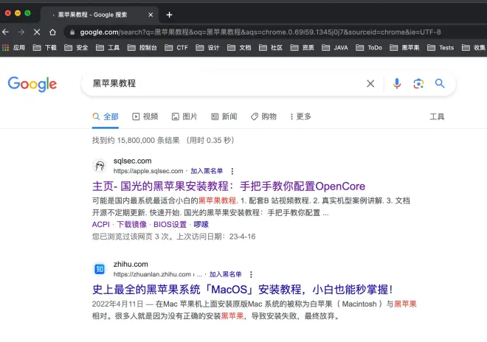
Task: Open a new tab with plus button
Action: click(169, 15)
